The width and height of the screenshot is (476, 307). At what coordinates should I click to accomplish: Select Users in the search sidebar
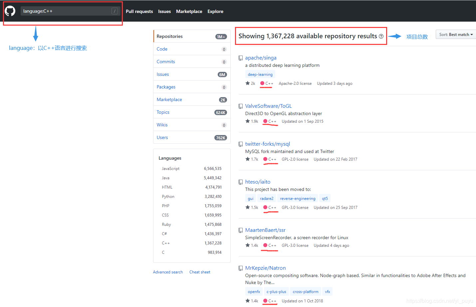tap(162, 137)
